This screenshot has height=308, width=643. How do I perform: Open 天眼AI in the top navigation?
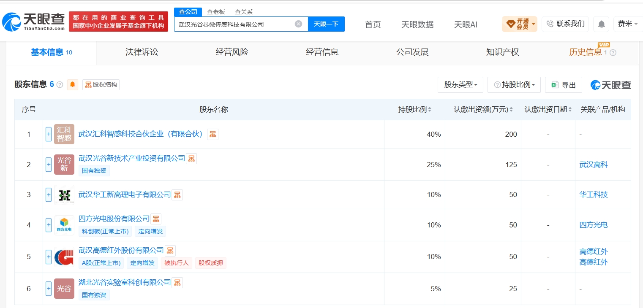tap(466, 24)
